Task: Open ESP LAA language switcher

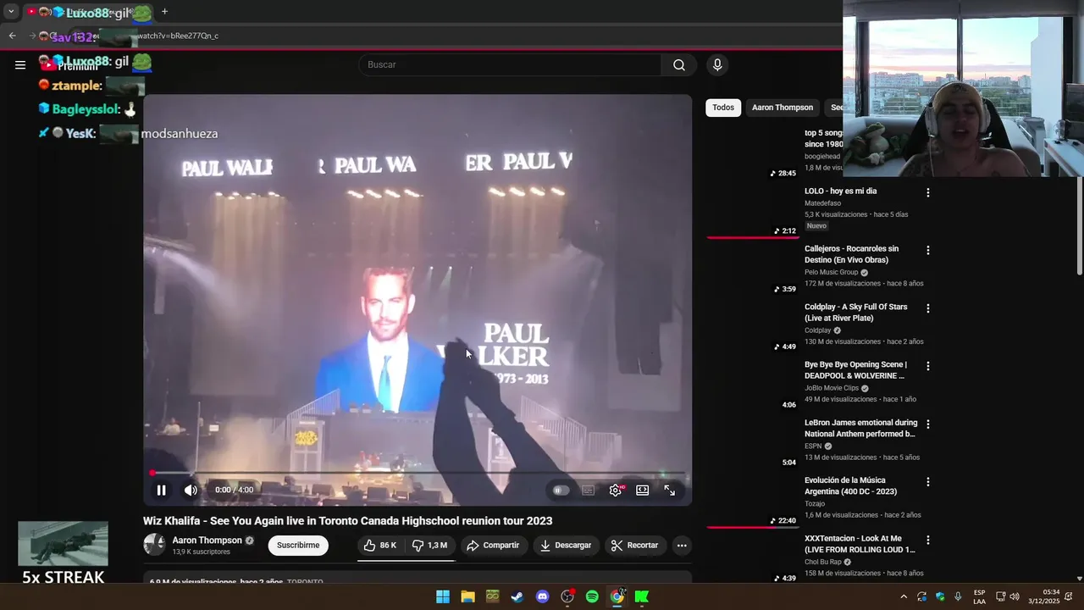Action: click(979, 596)
